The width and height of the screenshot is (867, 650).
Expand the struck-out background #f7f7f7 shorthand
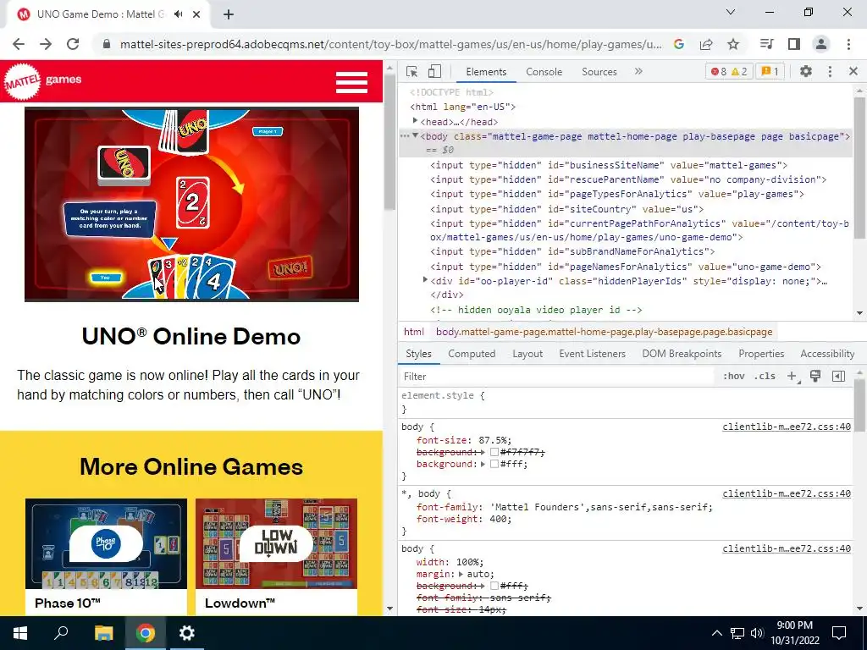click(483, 452)
